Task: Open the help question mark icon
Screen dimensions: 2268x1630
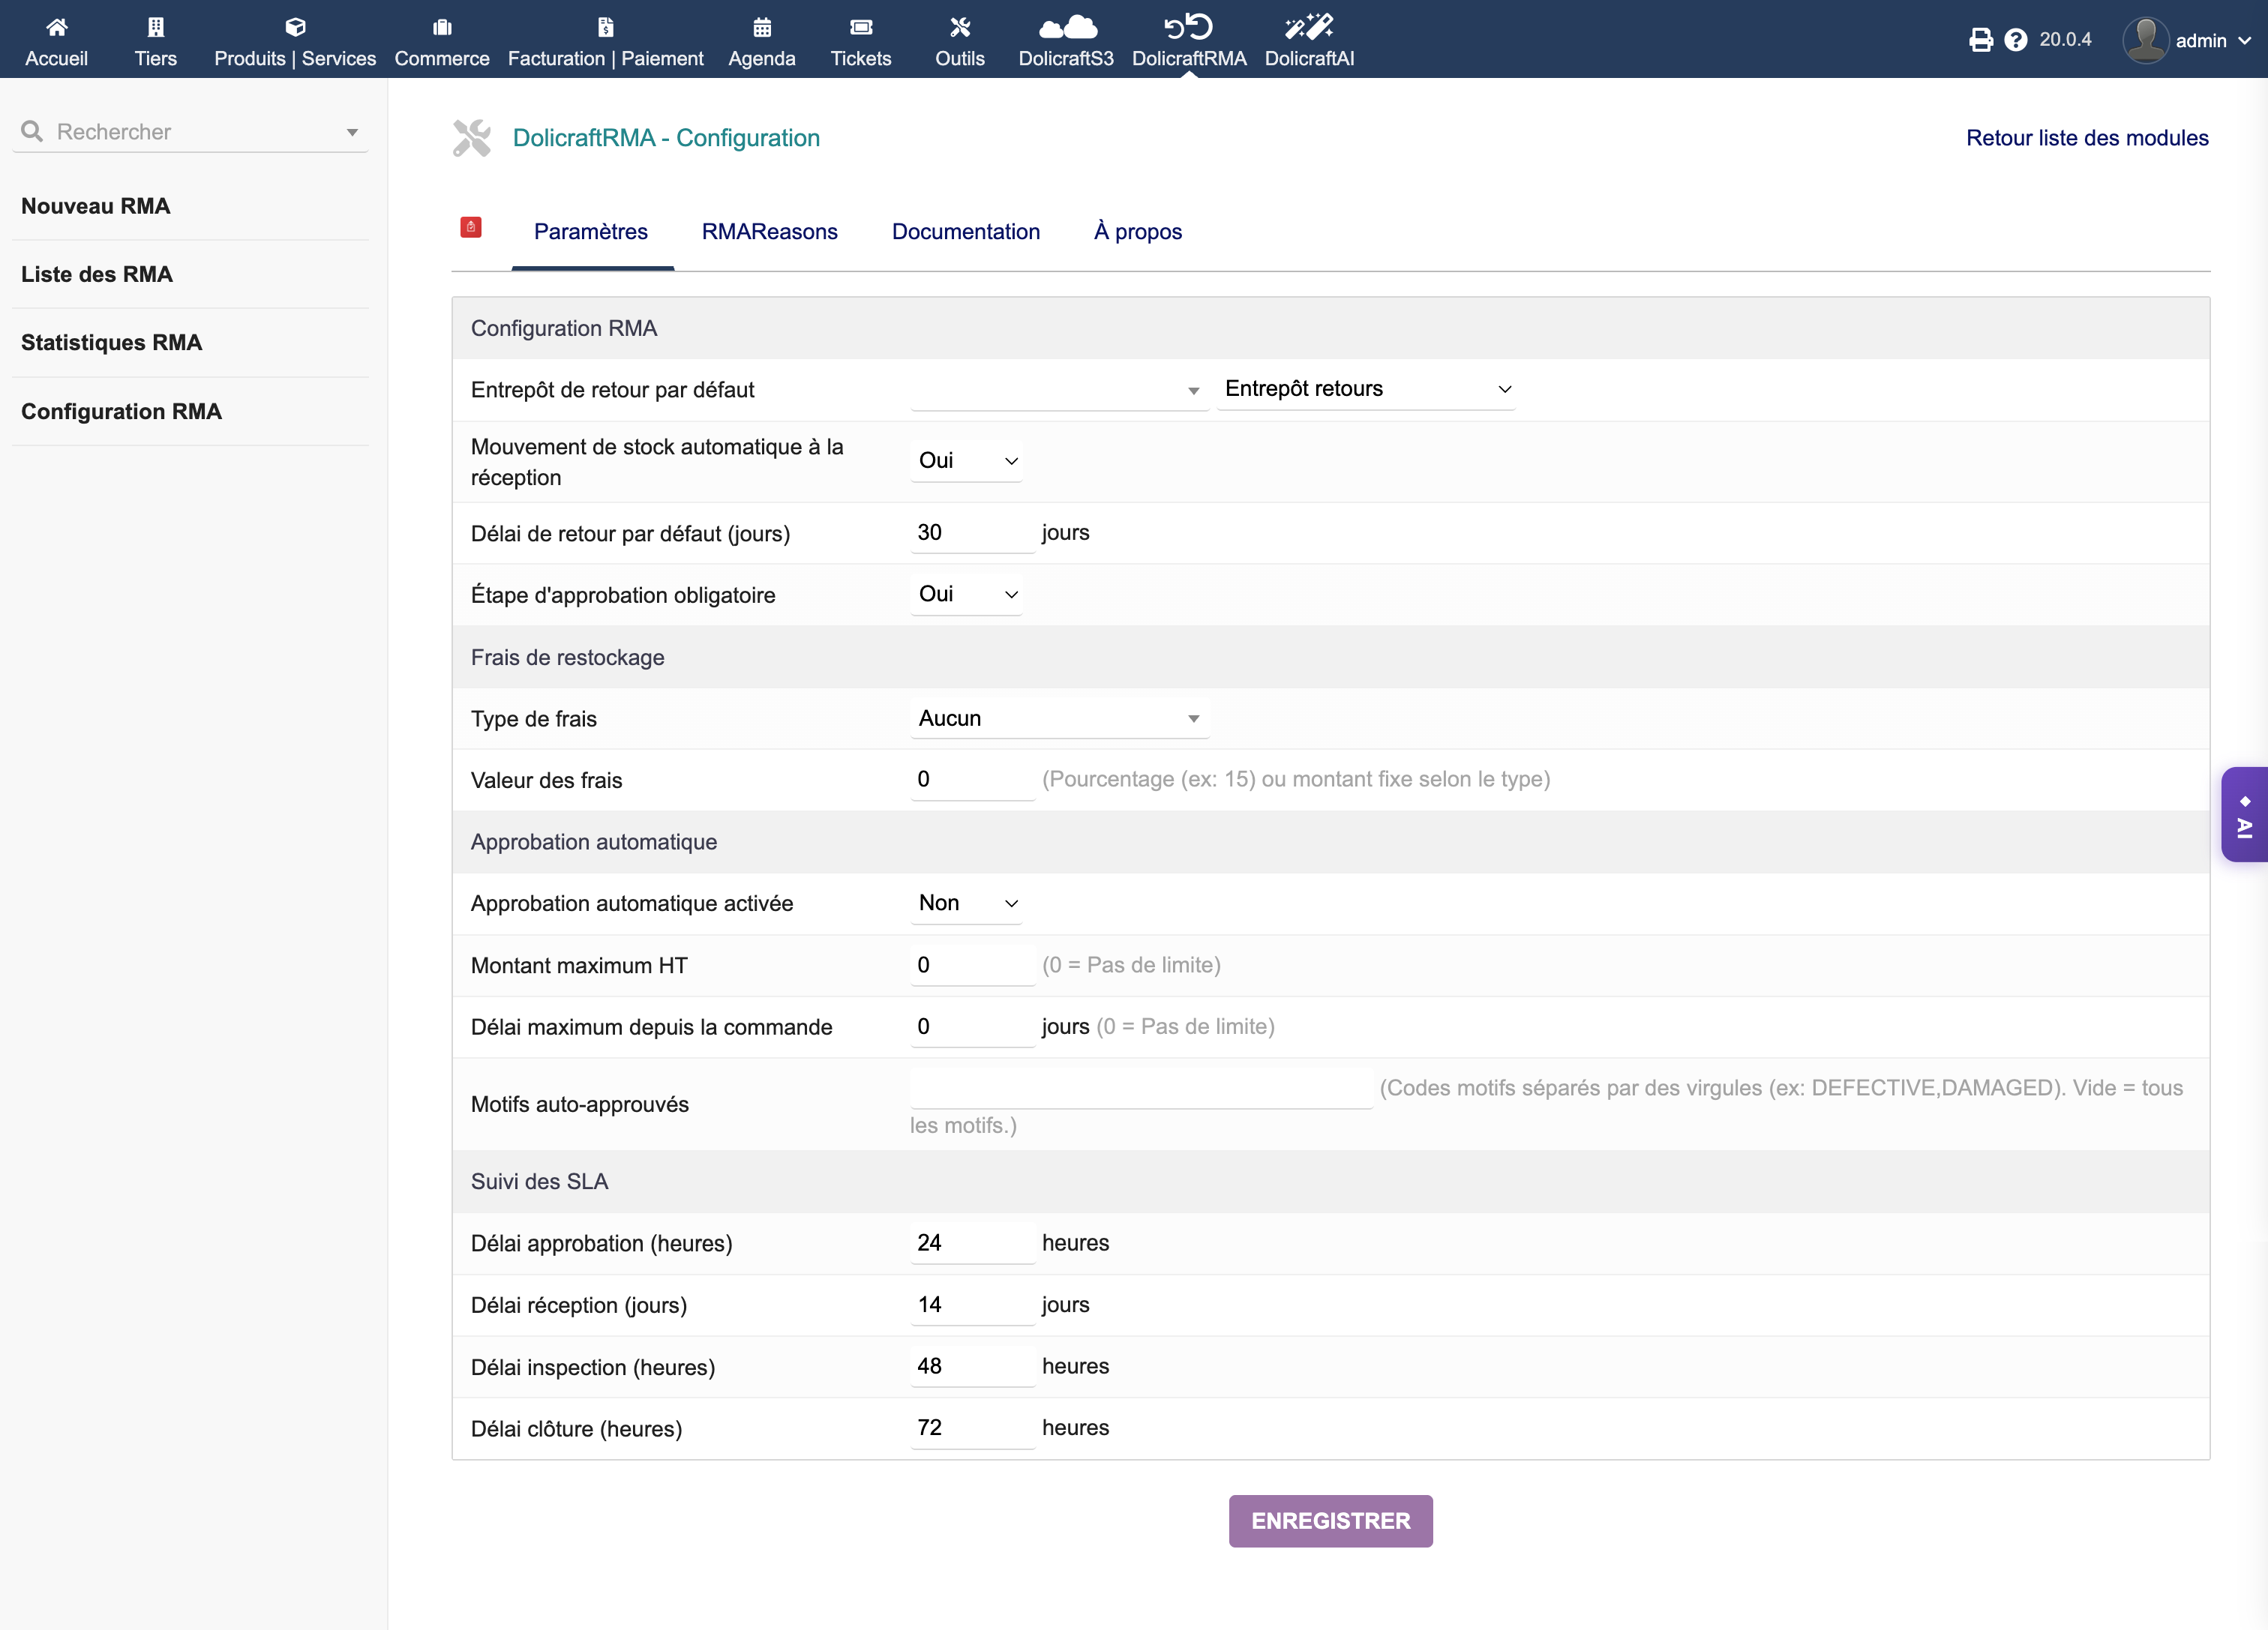Action: click(2015, 40)
